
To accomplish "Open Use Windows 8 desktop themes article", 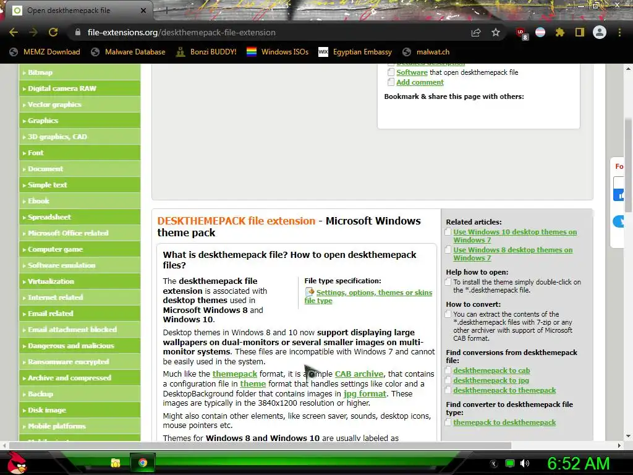I will [x=512, y=254].
